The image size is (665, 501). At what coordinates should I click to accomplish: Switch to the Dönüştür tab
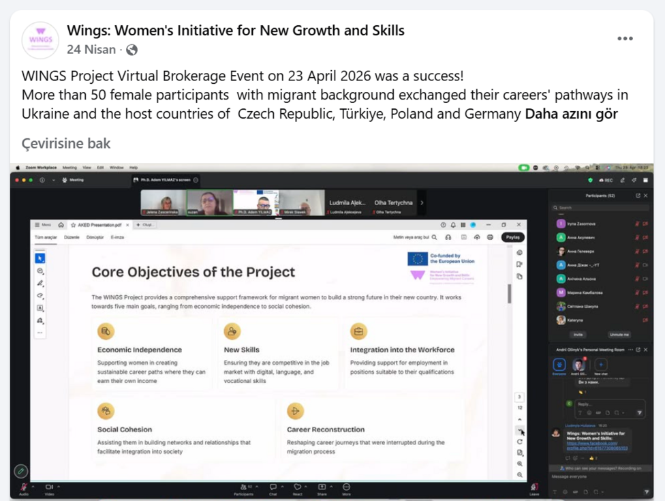pyautogui.click(x=95, y=237)
